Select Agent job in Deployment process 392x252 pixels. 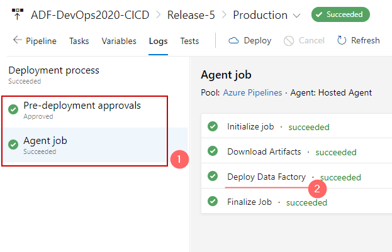click(x=95, y=145)
